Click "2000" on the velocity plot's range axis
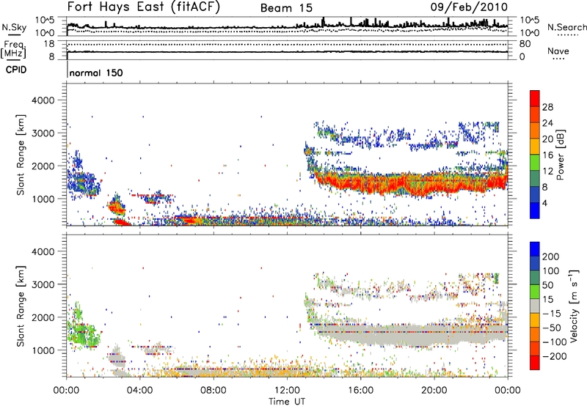 [x=43, y=317]
